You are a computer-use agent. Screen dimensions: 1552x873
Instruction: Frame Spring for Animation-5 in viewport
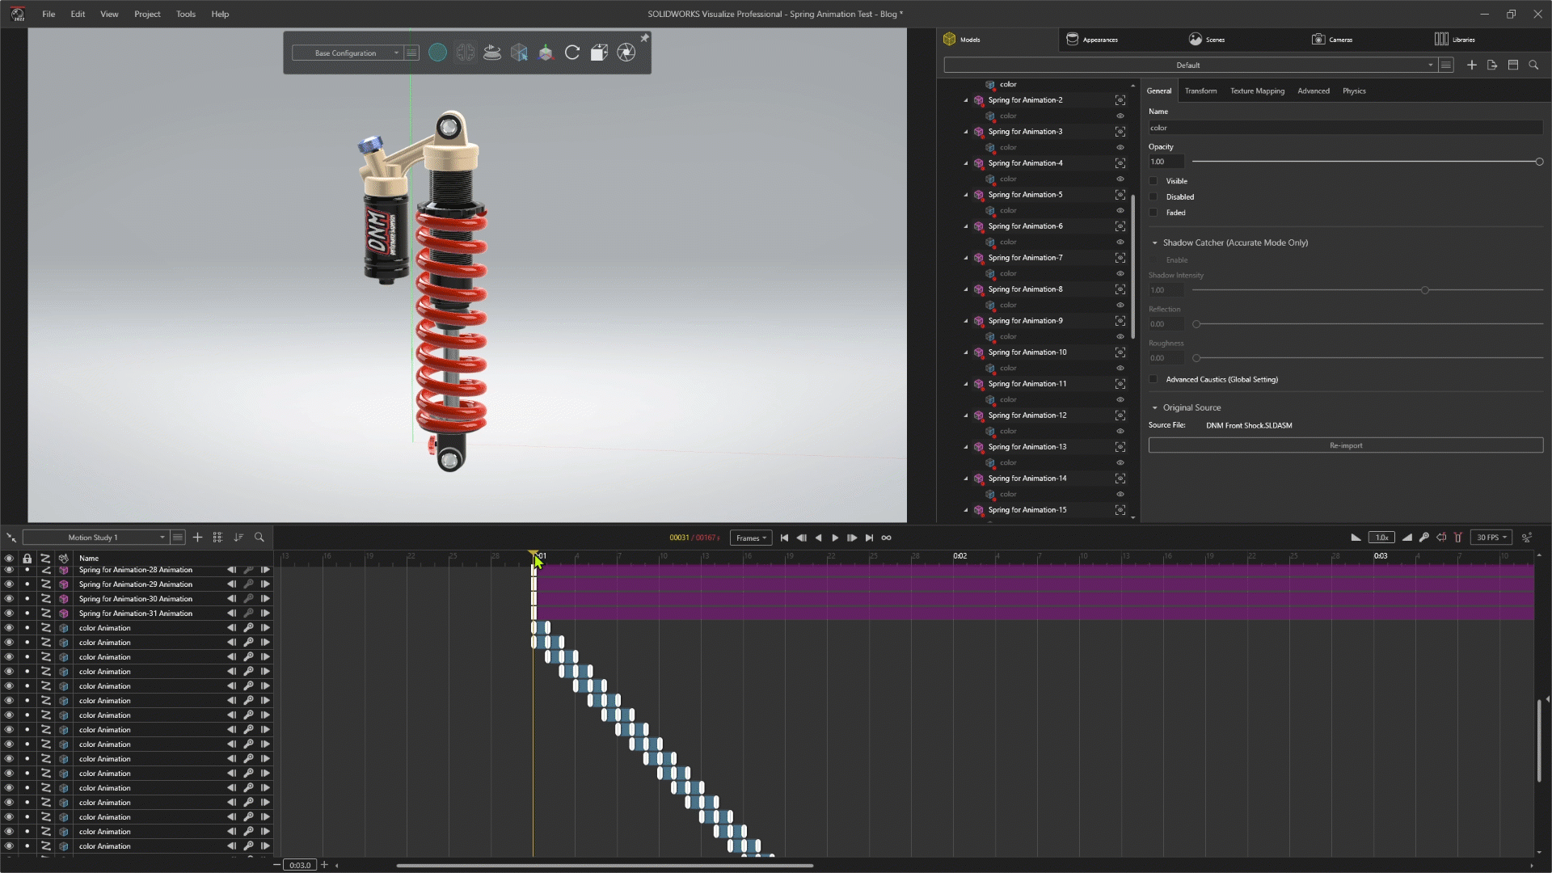pos(1120,195)
